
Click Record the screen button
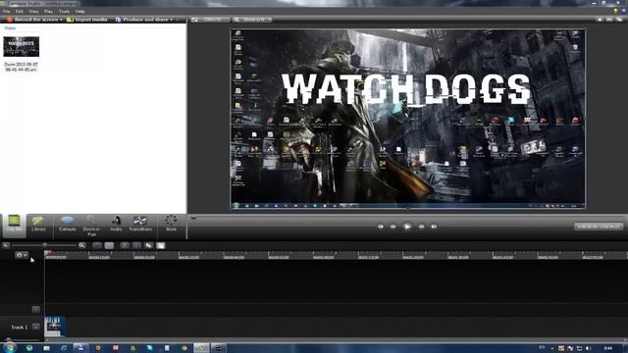[31, 20]
